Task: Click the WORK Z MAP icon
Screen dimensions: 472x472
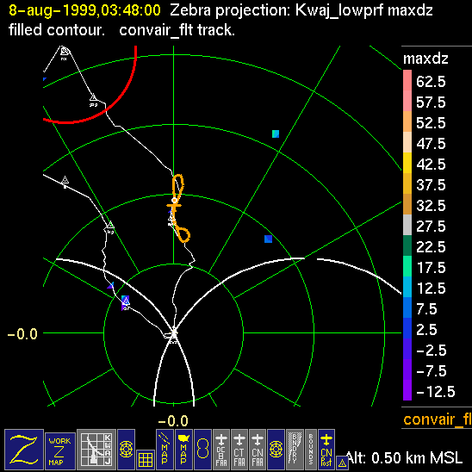Action: coord(60,451)
